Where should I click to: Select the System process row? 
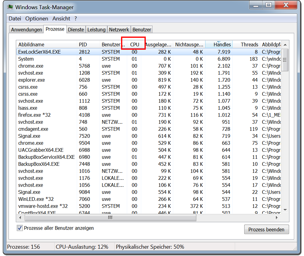coord(148,59)
